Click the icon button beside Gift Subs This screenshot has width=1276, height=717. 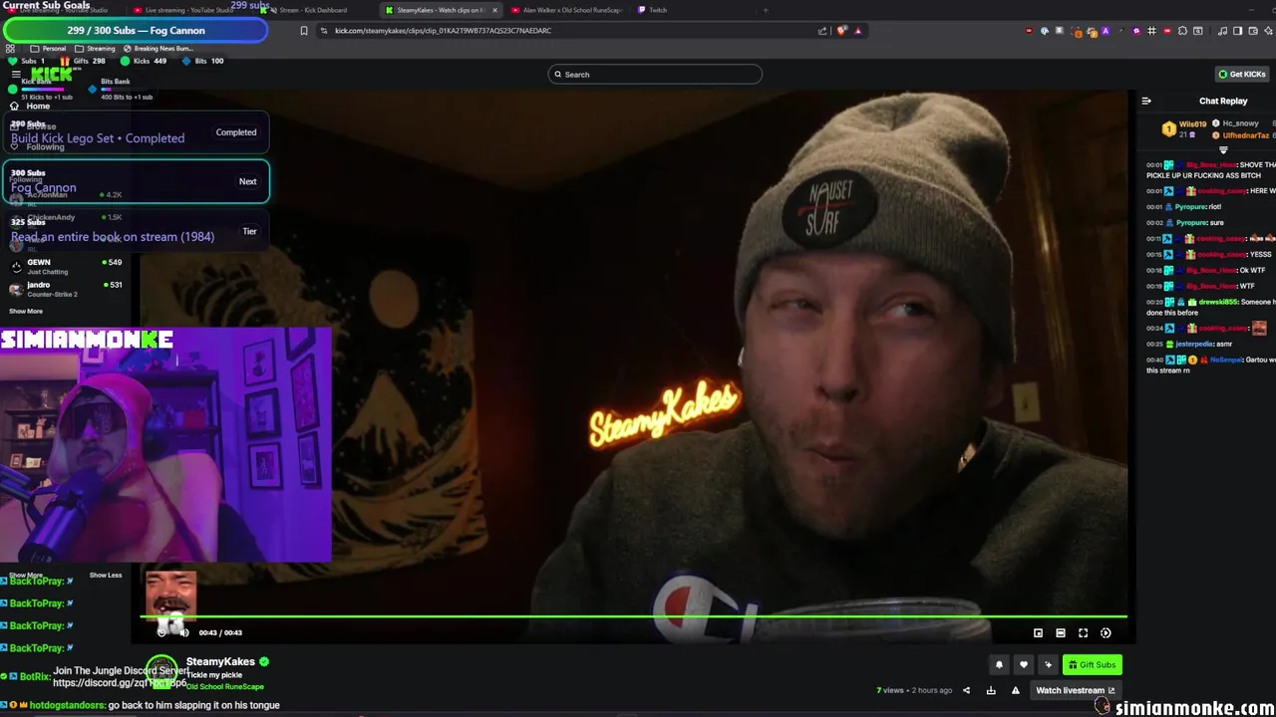(1048, 664)
